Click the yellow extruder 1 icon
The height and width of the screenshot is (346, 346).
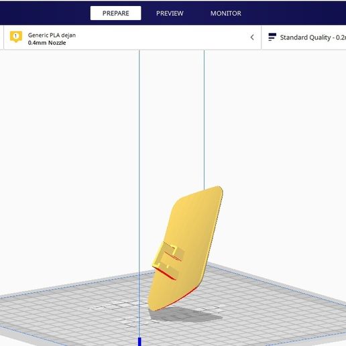(x=16, y=37)
